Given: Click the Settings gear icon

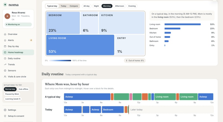Looking at the screenshot, I should click(5, 110).
